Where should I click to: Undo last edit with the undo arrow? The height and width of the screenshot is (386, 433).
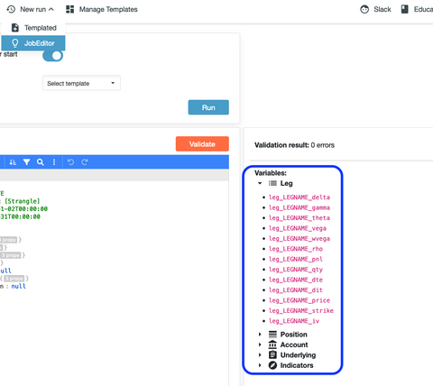(x=70, y=162)
